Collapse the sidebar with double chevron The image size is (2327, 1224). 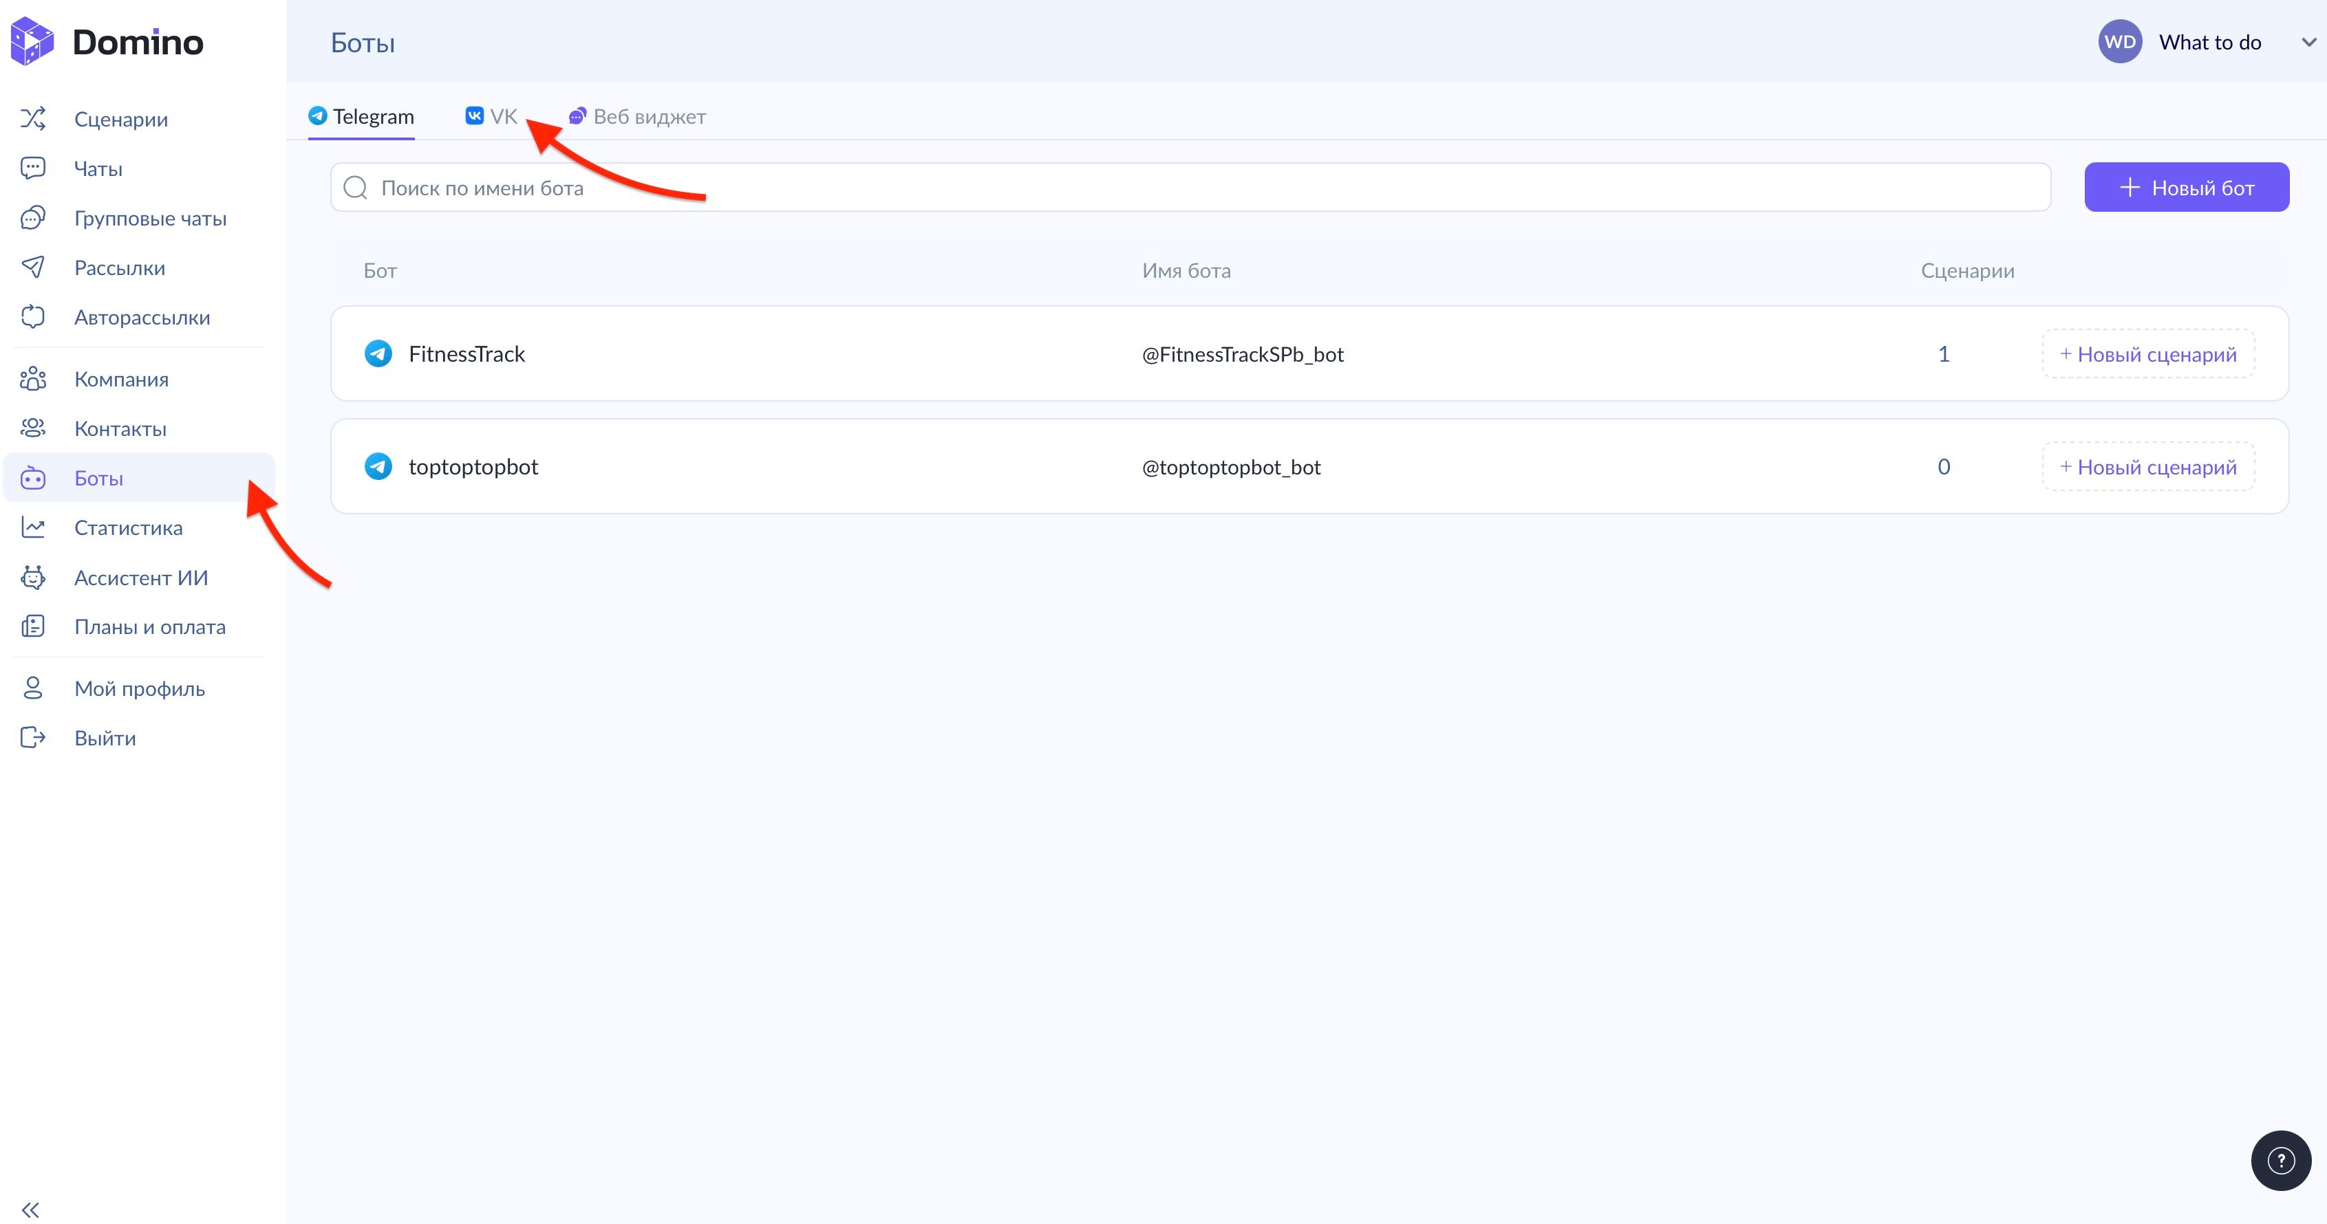(x=31, y=1210)
